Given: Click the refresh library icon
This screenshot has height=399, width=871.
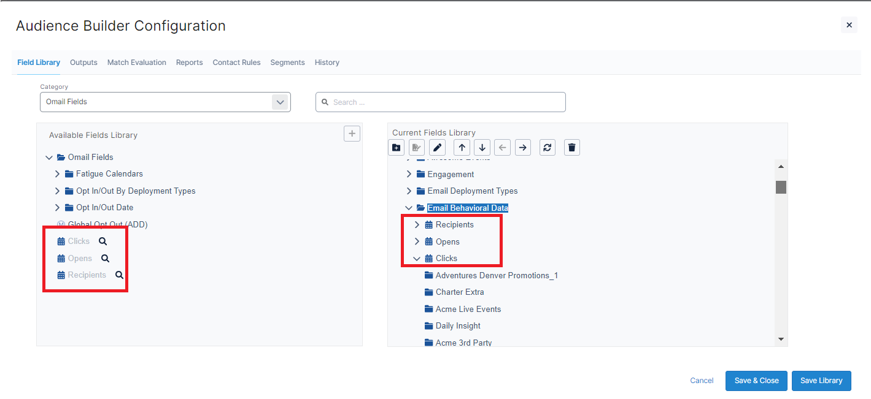Looking at the screenshot, I should pyautogui.click(x=548, y=148).
